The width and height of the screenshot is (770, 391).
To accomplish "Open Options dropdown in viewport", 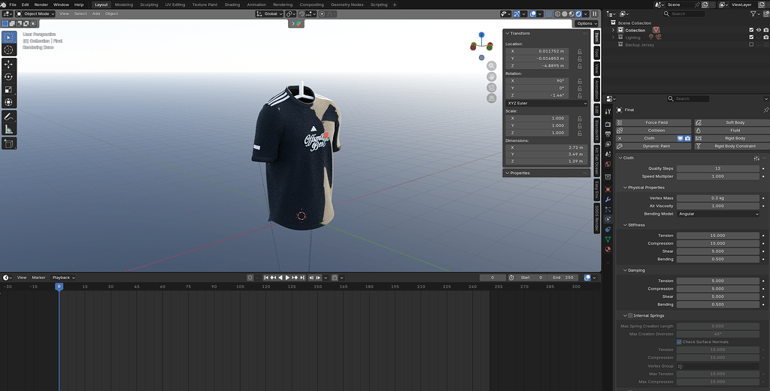I will click(x=587, y=23).
